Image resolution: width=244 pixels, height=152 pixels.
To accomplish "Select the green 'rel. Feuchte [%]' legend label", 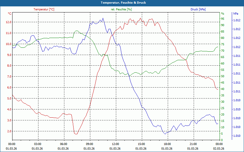I will tap(121, 9).
